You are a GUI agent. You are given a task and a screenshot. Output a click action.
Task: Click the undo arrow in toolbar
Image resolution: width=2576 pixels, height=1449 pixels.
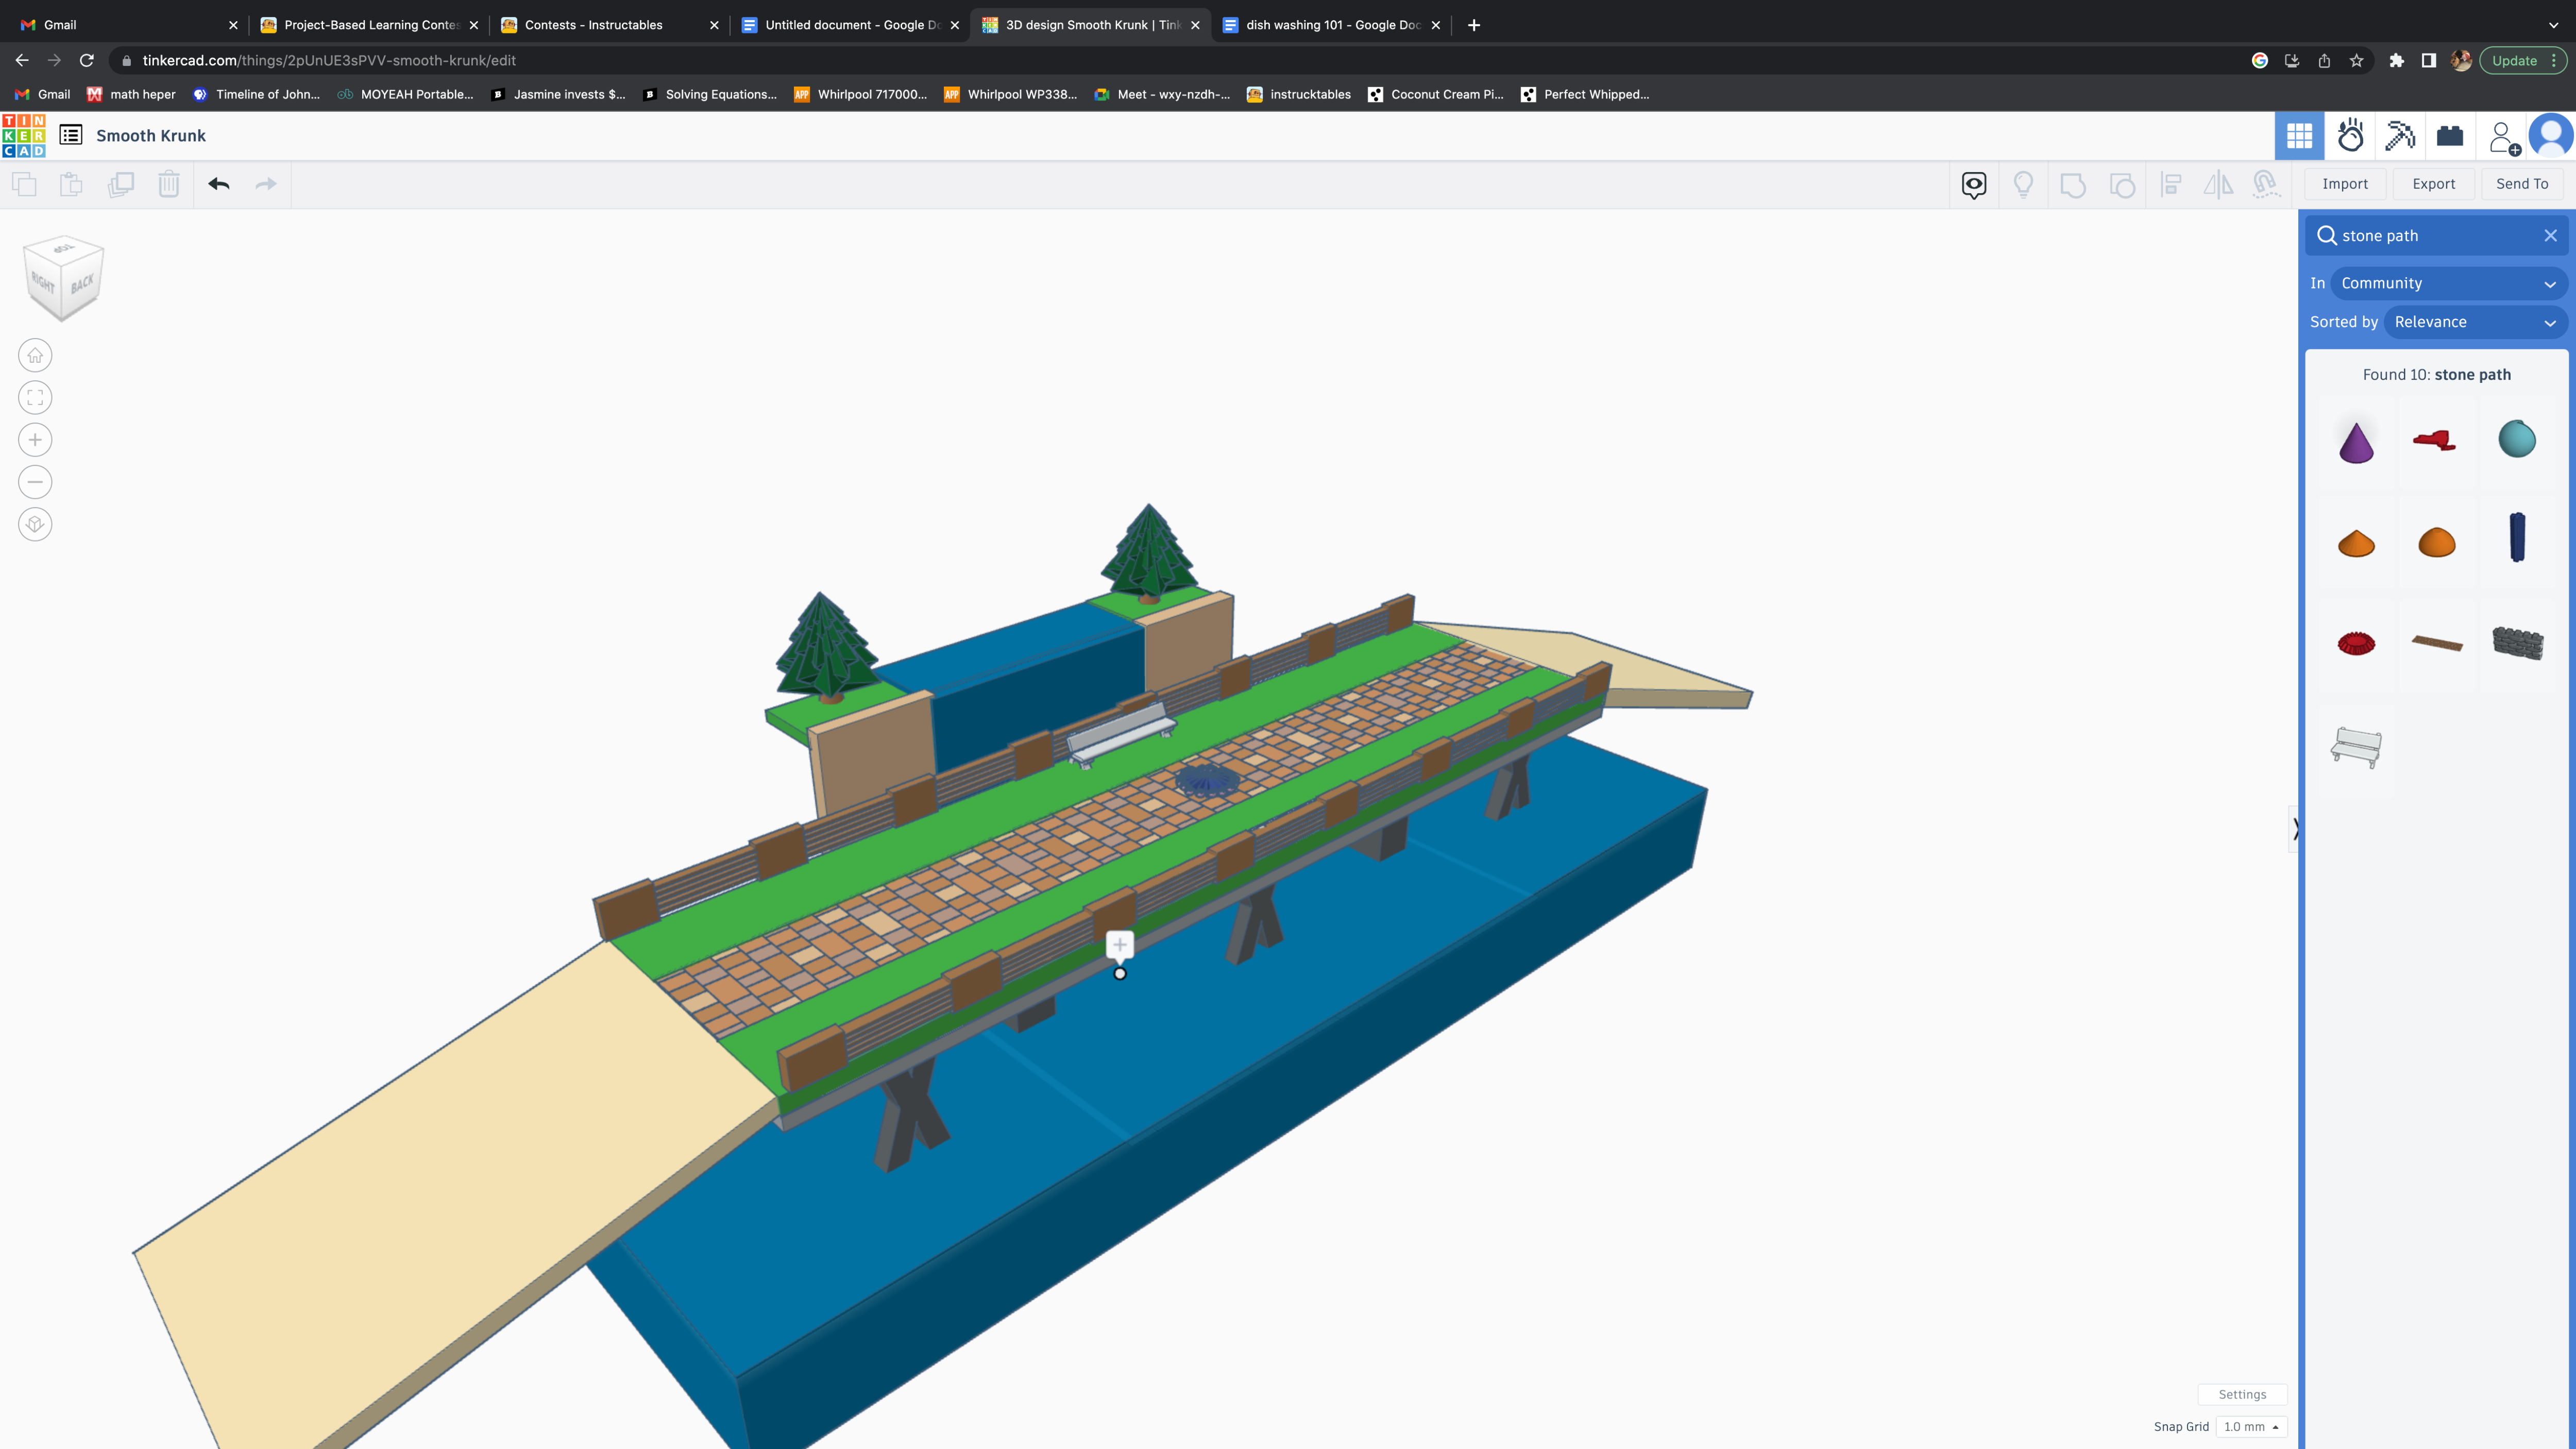[219, 184]
